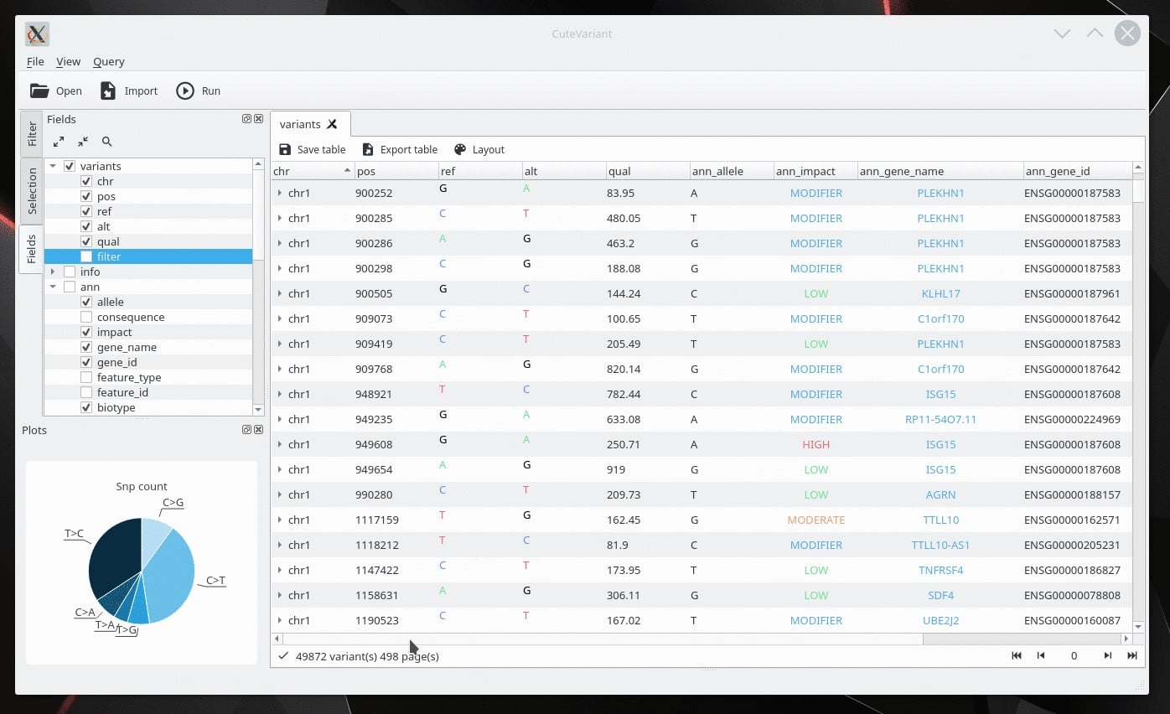The width and height of the screenshot is (1170, 714).
Task: Expand the row for position 900252
Action: coord(280,193)
